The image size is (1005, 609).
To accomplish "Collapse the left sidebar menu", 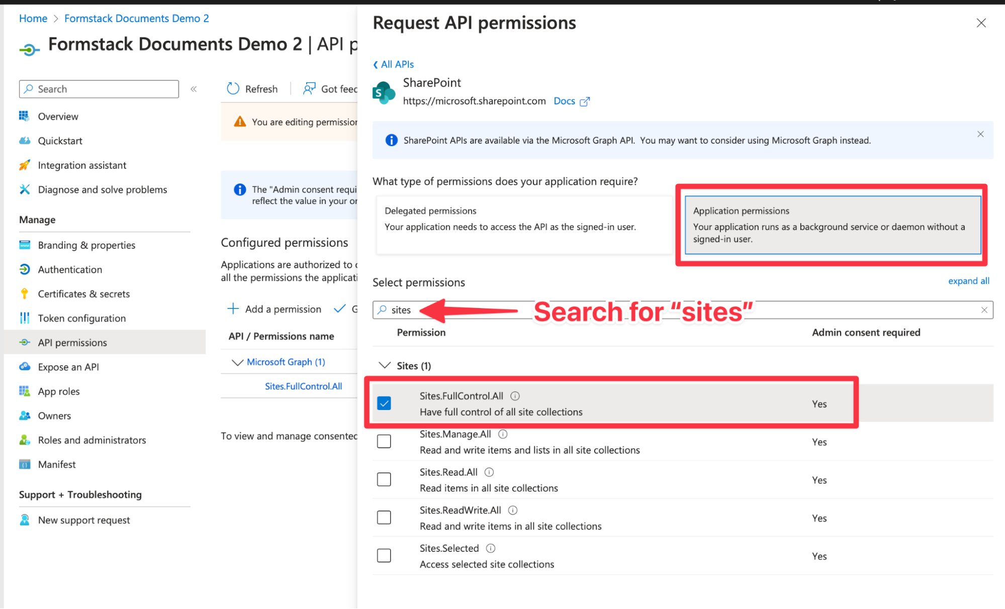I will point(194,89).
